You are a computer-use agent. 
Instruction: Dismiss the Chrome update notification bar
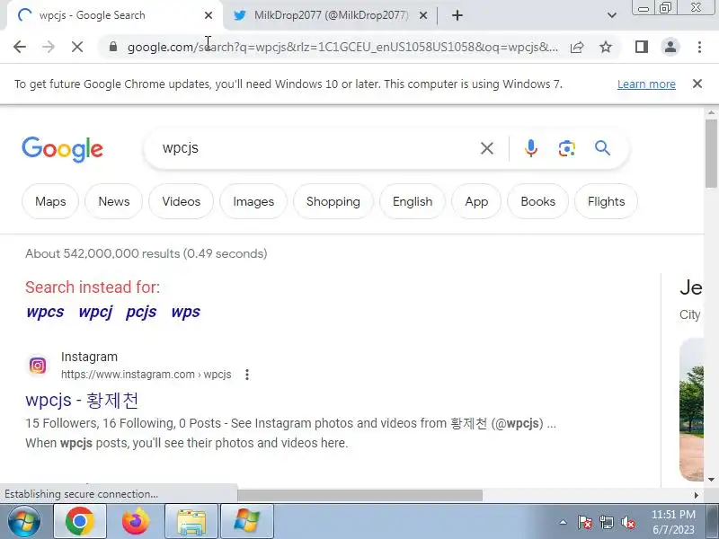[x=697, y=84]
